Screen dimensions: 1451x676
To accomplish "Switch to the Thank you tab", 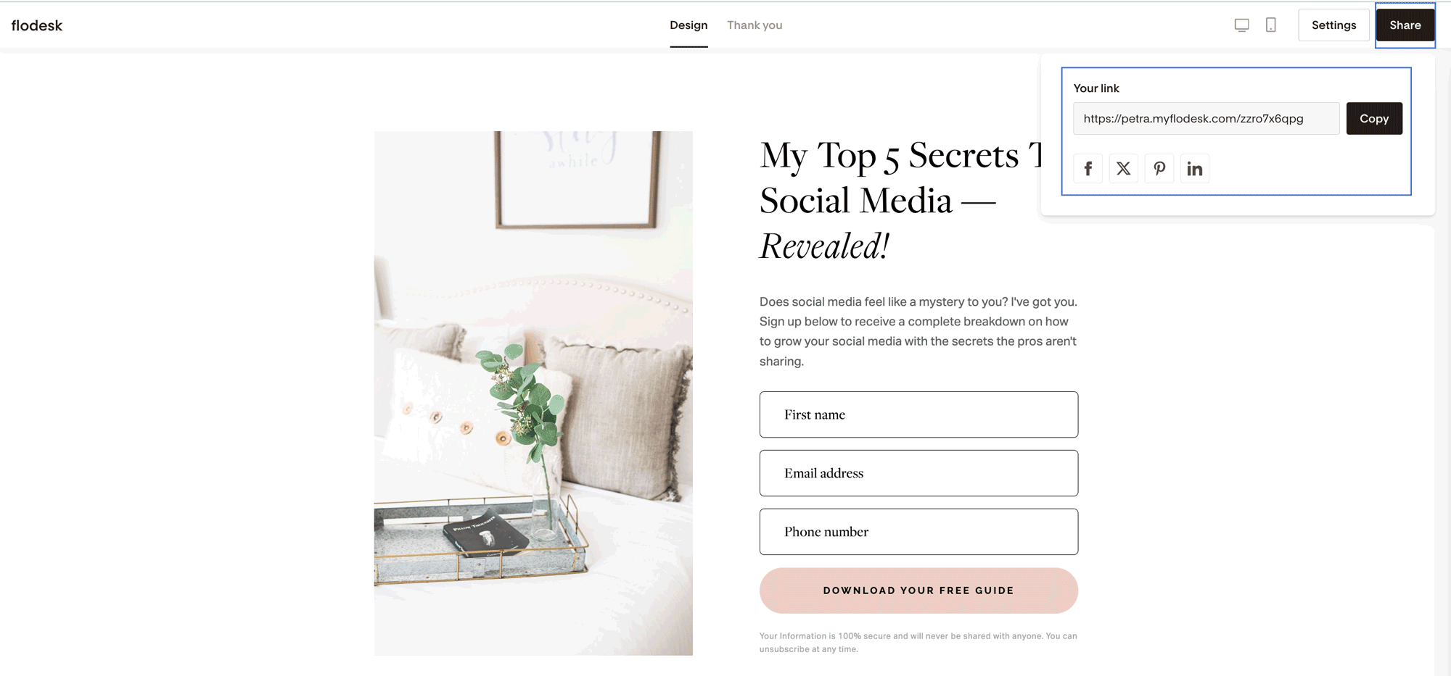I will pos(755,25).
